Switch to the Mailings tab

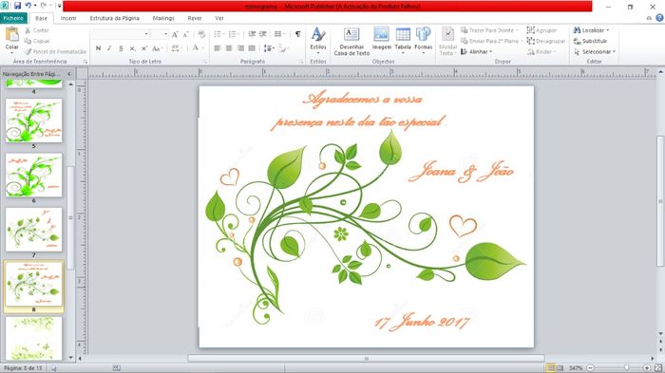(163, 18)
